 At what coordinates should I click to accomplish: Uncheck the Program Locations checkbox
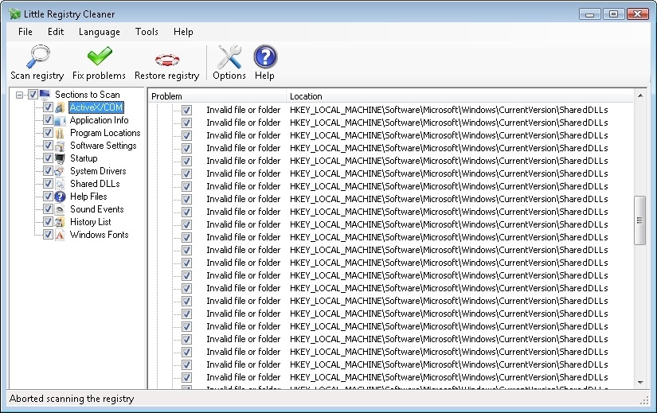pos(48,133)
